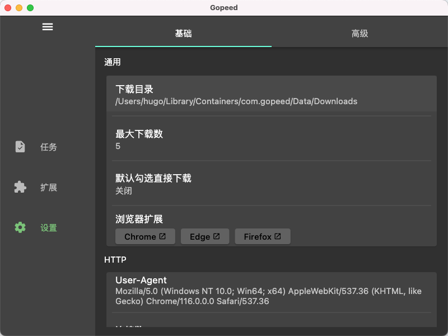Select the 基础 (Basic) tab
Viewport: 448px width, 336px height.
click(184, 34)
